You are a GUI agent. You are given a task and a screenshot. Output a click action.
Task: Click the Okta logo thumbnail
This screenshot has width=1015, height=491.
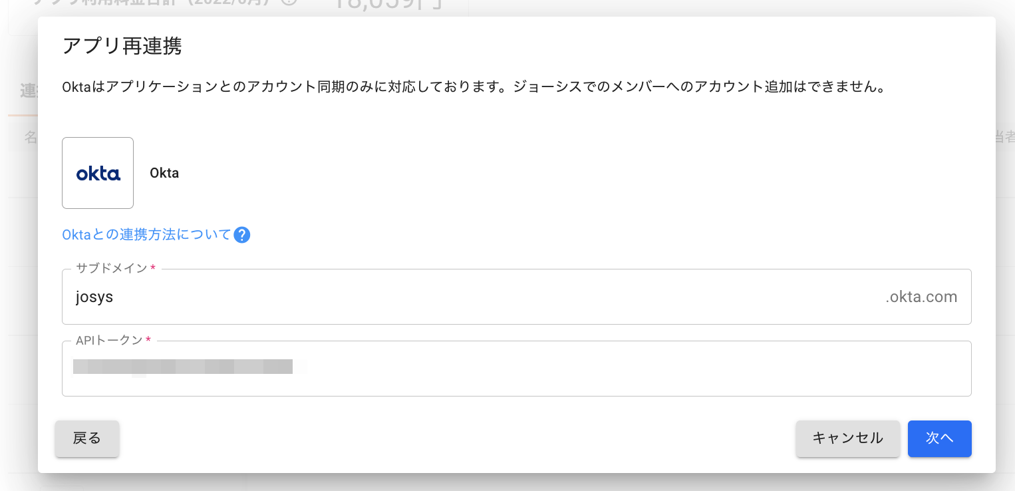(x=98, y=173)
